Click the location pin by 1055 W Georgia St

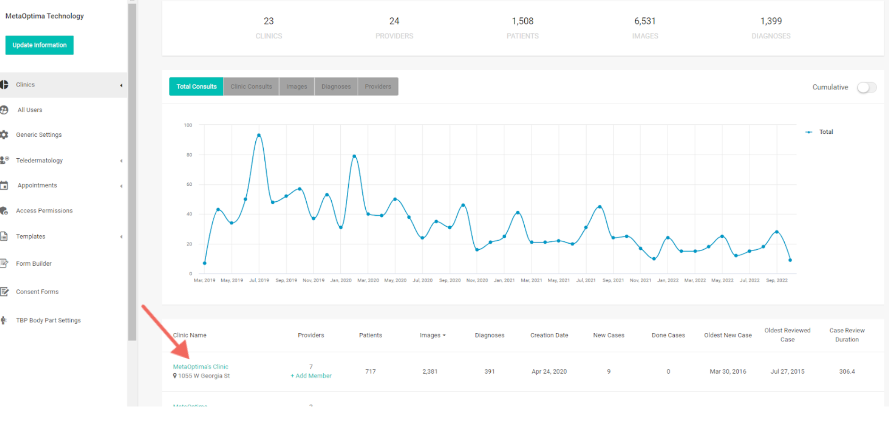175,376
